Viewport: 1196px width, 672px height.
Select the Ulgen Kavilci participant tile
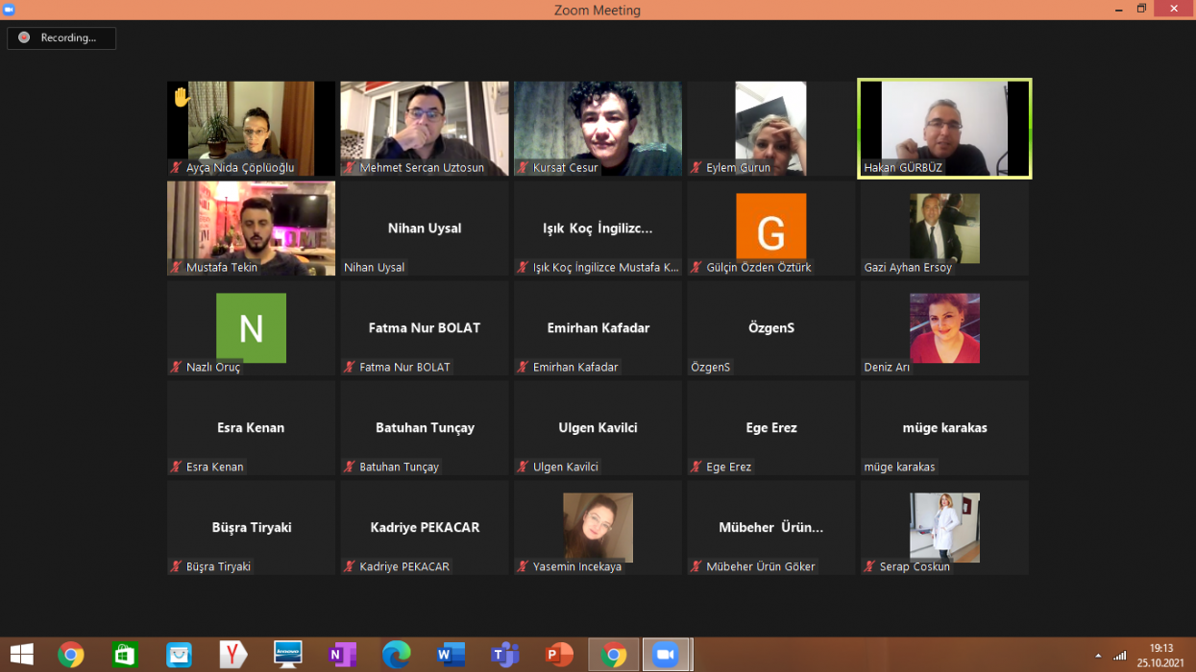coord(598,428)
